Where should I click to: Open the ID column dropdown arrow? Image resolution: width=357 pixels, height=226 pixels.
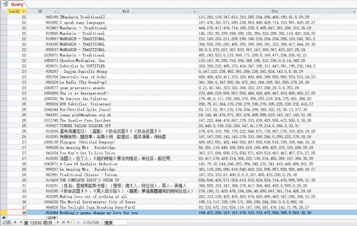(x=55, y=11)
